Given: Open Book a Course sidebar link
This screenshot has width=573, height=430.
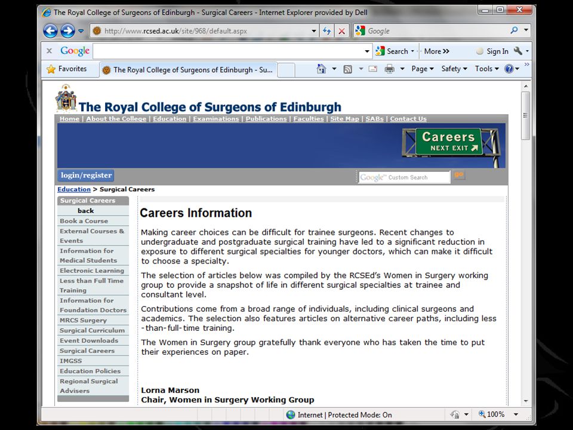Looking at the screenshot, I should click(84, 221).
